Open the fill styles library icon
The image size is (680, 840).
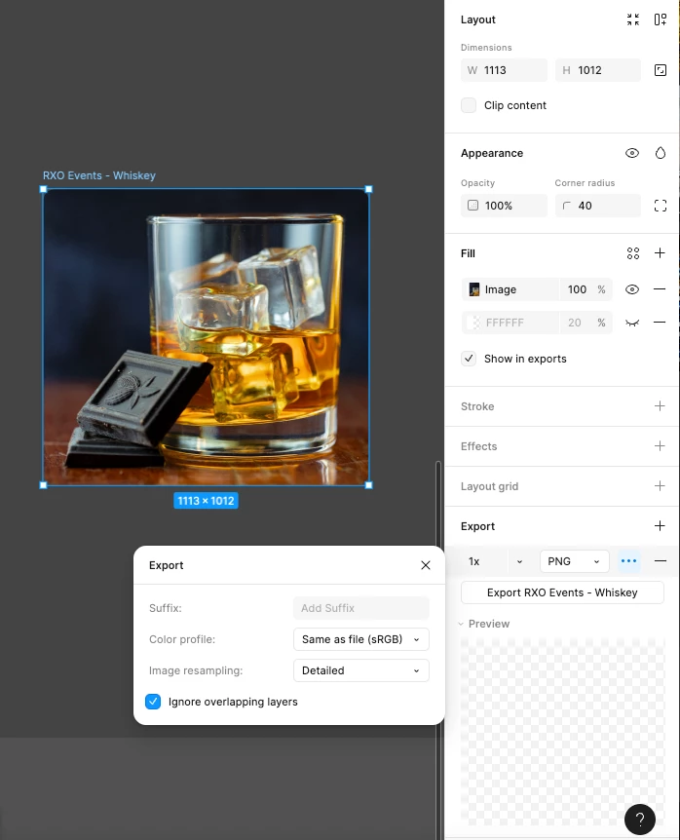633,253
